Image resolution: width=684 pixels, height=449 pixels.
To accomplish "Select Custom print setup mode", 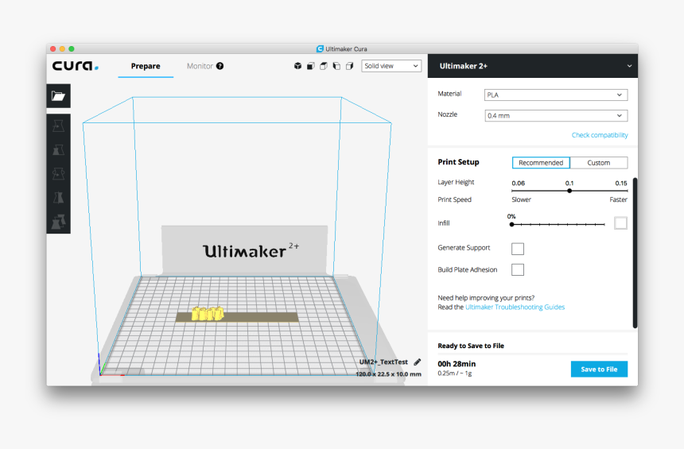I will point(598,163).
